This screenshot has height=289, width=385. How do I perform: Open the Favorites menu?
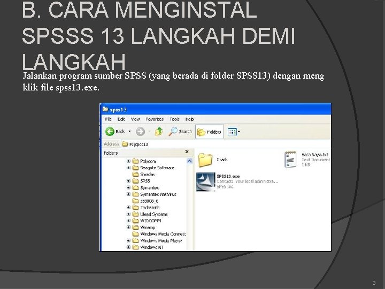pyautogui.click(x=155, y=119)
